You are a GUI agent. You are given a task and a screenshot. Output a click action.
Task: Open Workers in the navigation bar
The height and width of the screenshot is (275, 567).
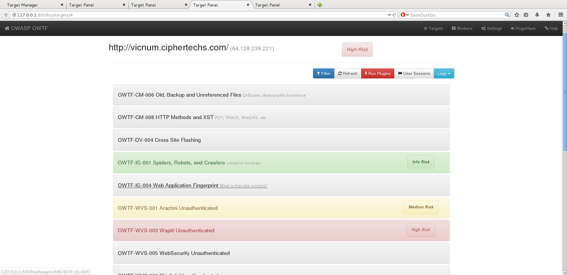462,28
